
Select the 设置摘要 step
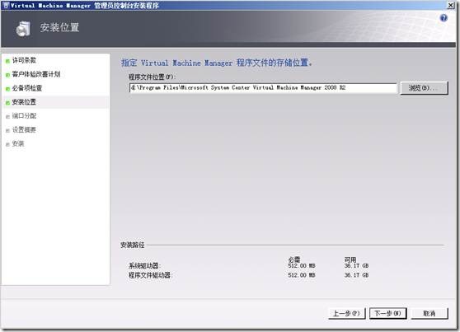[x=24, y=129]
